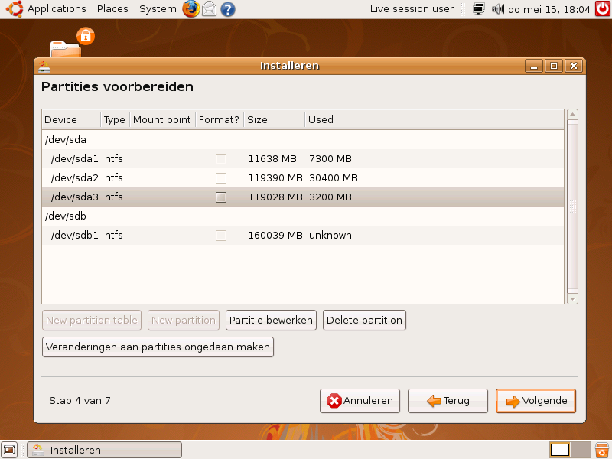Open the System menu
The height and width of the screenshot is (459, 612).
click(158, 9)
